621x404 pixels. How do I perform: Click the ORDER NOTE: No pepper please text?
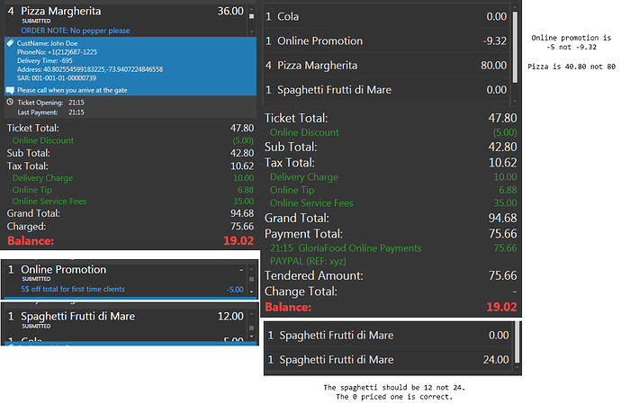[x=76, y=31]
